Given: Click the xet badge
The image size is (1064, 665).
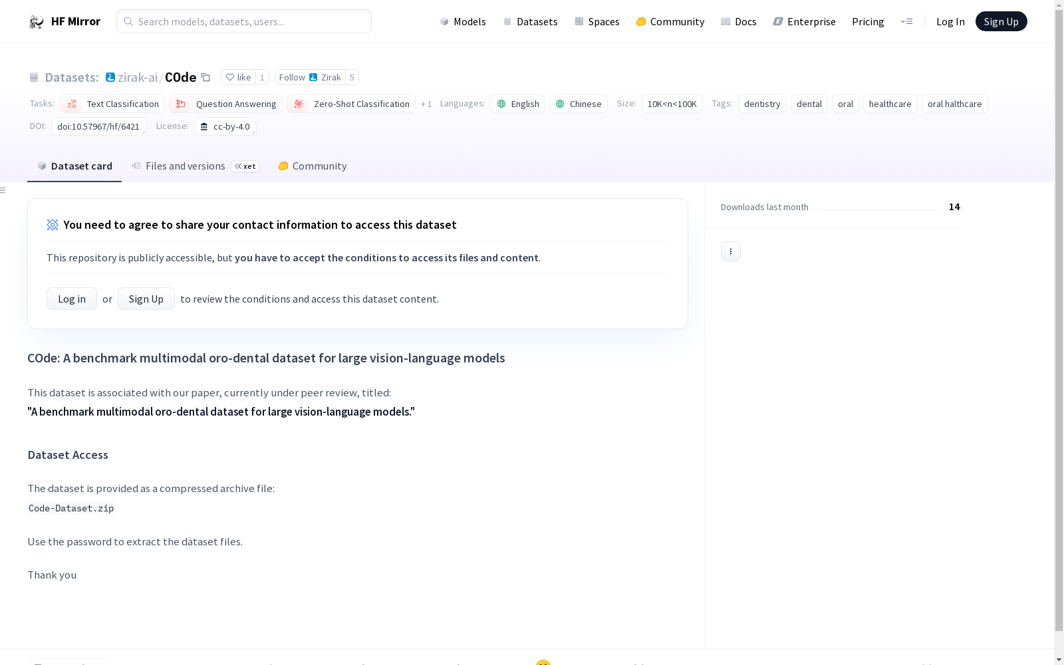Looking at the screenshot, I should [x=245, y=166].
